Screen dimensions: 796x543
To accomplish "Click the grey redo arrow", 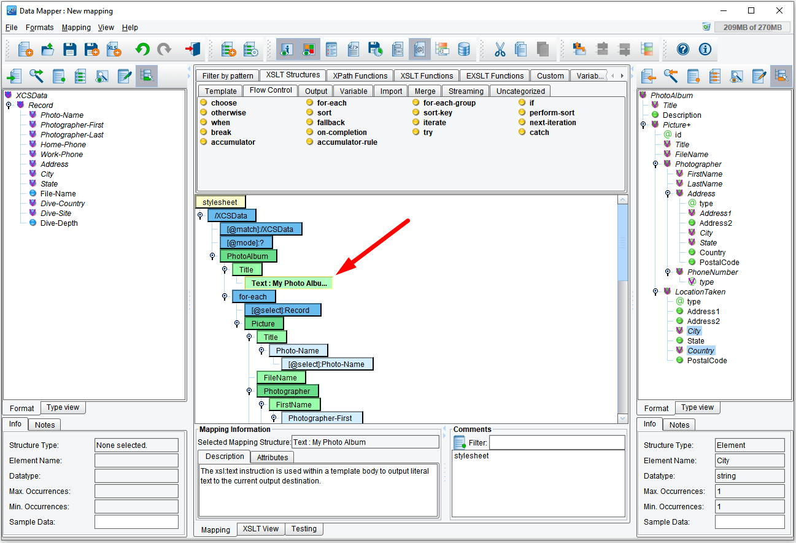I will [164, 50].
